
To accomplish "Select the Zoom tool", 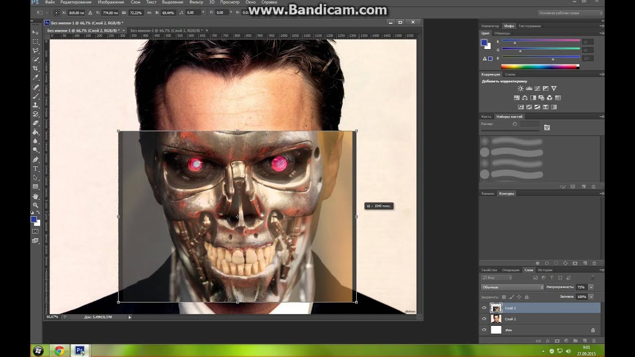I will 36,205.
